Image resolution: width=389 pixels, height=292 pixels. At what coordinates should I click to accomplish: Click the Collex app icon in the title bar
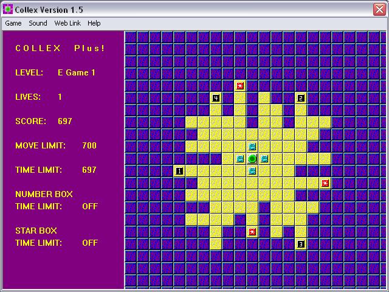pos(8,10)
